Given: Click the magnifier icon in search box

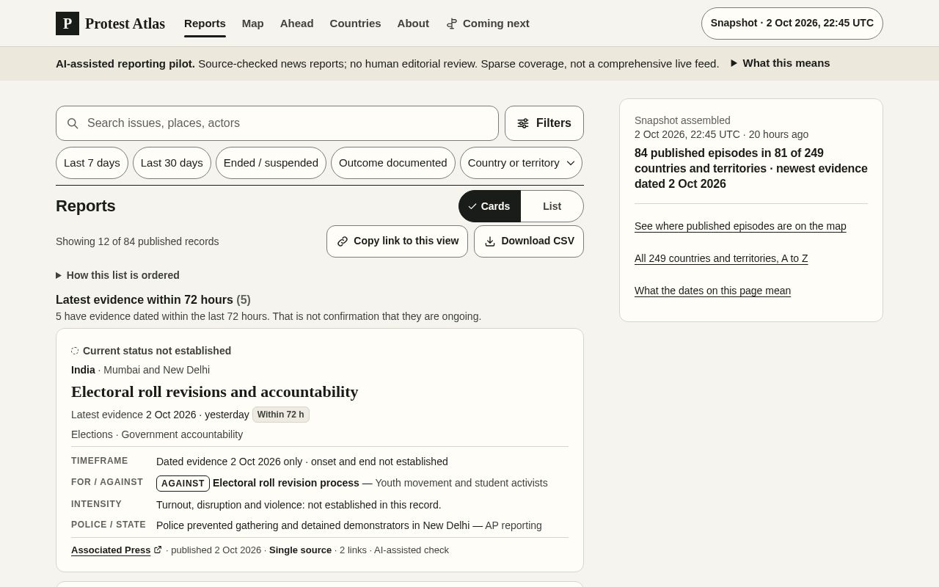Looking at the screenshot, I should pos(73,123).
